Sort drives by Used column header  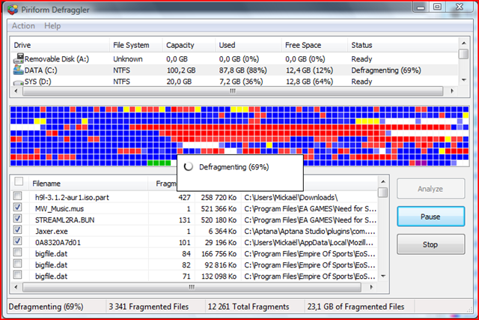248,45
